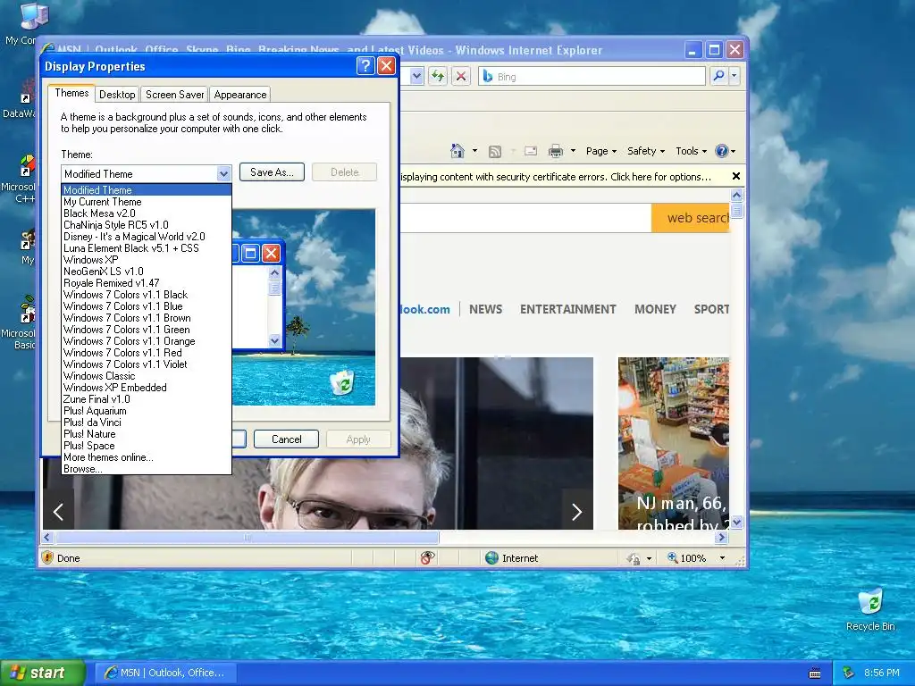Switch to the Desktop tab
Image resolution: width=915 pixels, height=686 pixels.
(117, 95)
